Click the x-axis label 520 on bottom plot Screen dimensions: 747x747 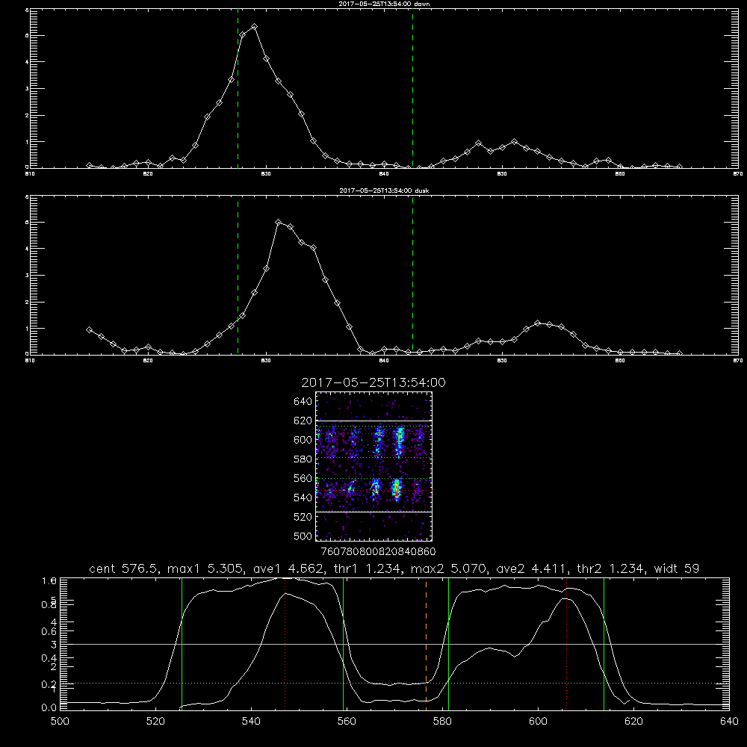[155, 722]
